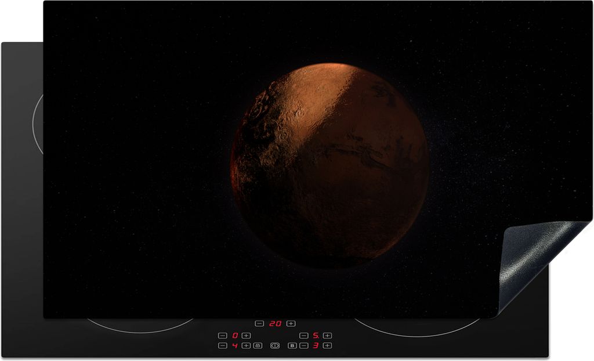The height and width of the screenshot is (361, 594).
Task: Increase the zone showing level 4
Action: coord(247,346)
